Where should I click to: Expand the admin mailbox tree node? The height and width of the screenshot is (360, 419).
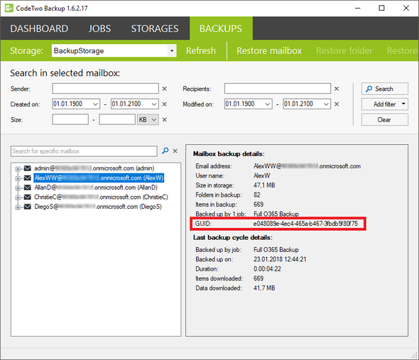coord(18,169)
